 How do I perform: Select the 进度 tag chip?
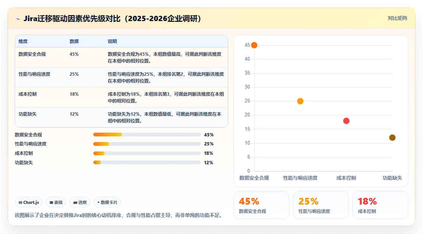80,202
